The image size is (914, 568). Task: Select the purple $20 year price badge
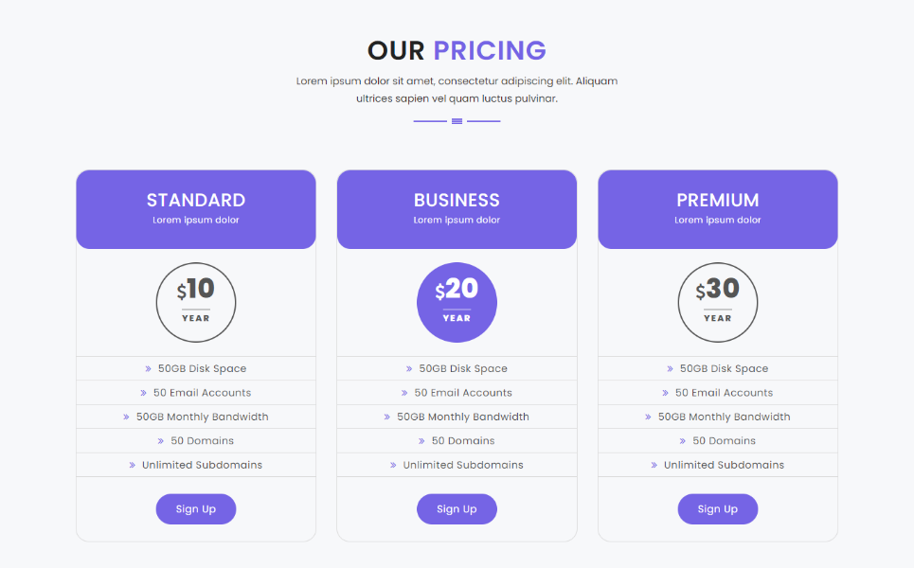click(x=457, y=302)
